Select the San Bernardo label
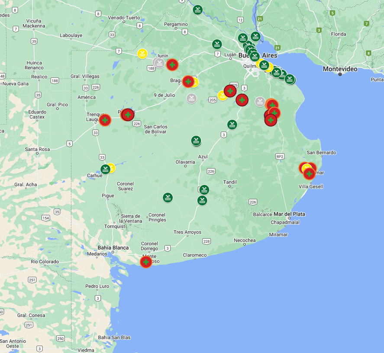The height and width of the screenshot is (353, 384). pos(321,153)
